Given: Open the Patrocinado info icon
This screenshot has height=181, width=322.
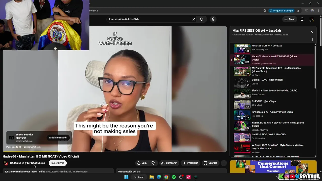Looking at the screenshot, I should 20,147.
